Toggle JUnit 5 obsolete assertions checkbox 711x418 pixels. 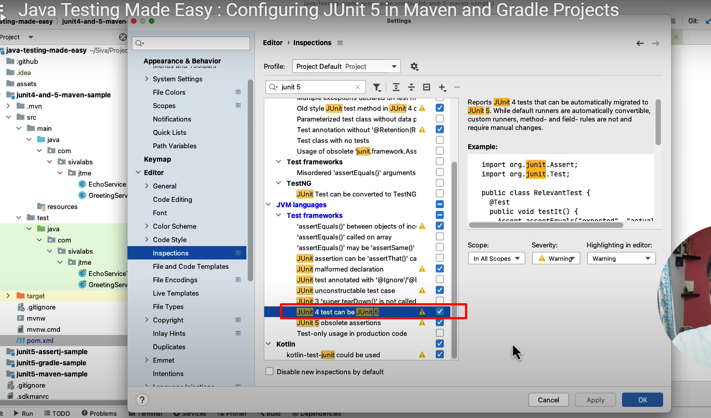click(440, 322)
